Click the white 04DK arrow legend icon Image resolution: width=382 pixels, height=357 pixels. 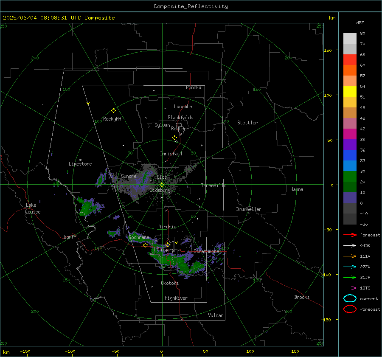pyautogui.click(x=350, y=245)
